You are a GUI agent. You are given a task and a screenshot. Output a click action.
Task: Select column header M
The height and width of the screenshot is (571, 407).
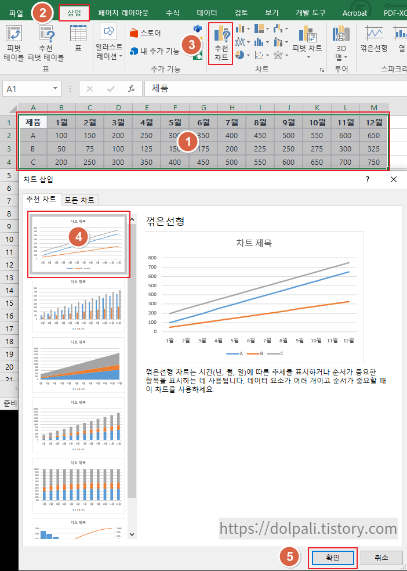374,108
